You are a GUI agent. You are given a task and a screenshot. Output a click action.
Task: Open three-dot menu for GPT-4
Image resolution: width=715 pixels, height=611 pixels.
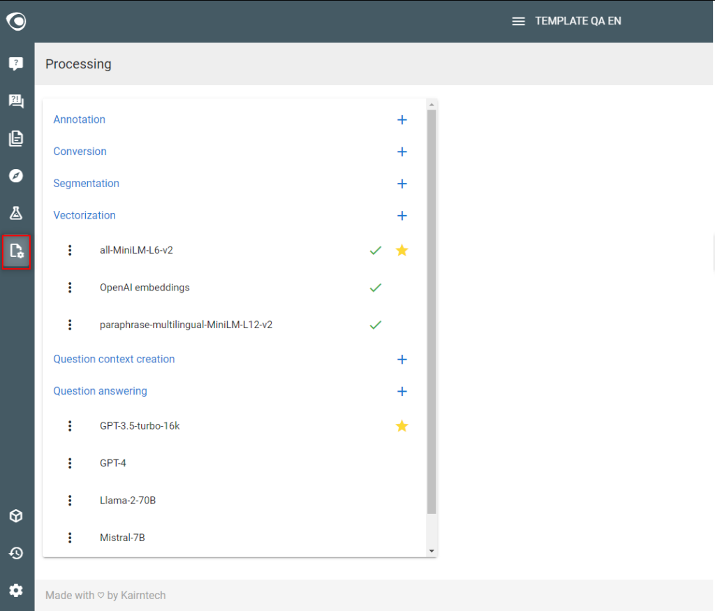pyautogui.click(x=70, y=463)
